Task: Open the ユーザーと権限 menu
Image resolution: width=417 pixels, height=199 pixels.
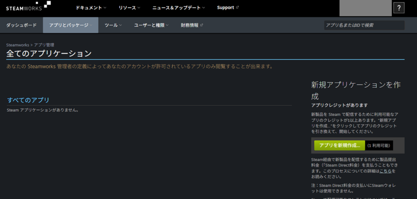Action: 151,25
